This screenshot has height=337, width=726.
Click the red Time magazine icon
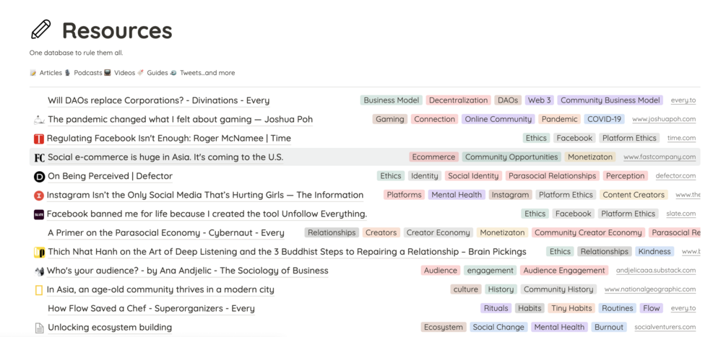tap(39, 139)
